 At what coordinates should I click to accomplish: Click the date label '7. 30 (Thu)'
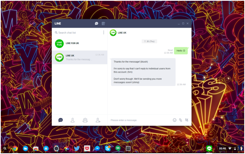coord(149,41)
